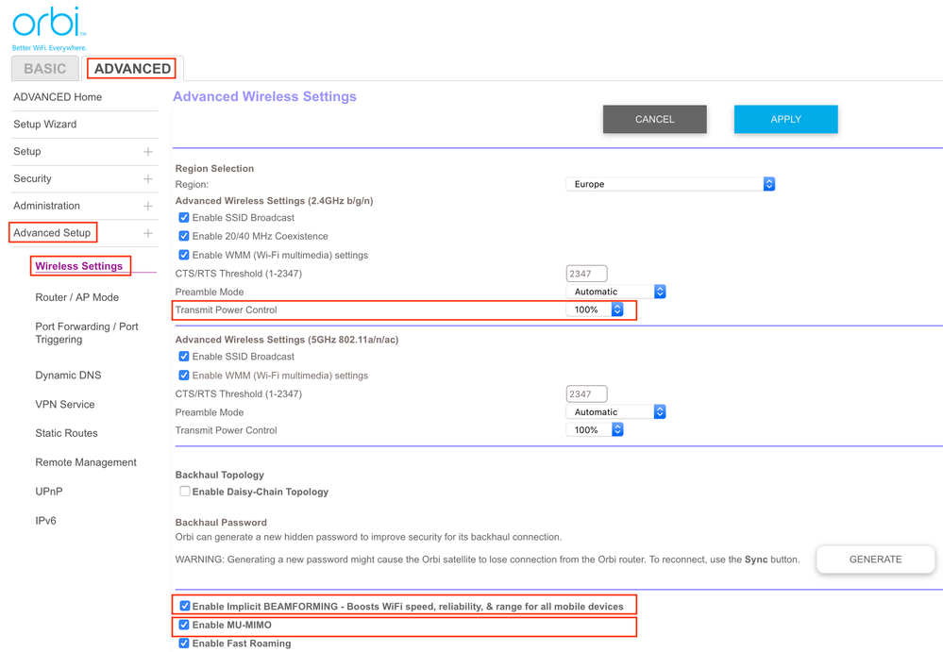Screen dimensions: 943x652
Task: Click GENERATE backhaul password button
Action: coord(875,560)
